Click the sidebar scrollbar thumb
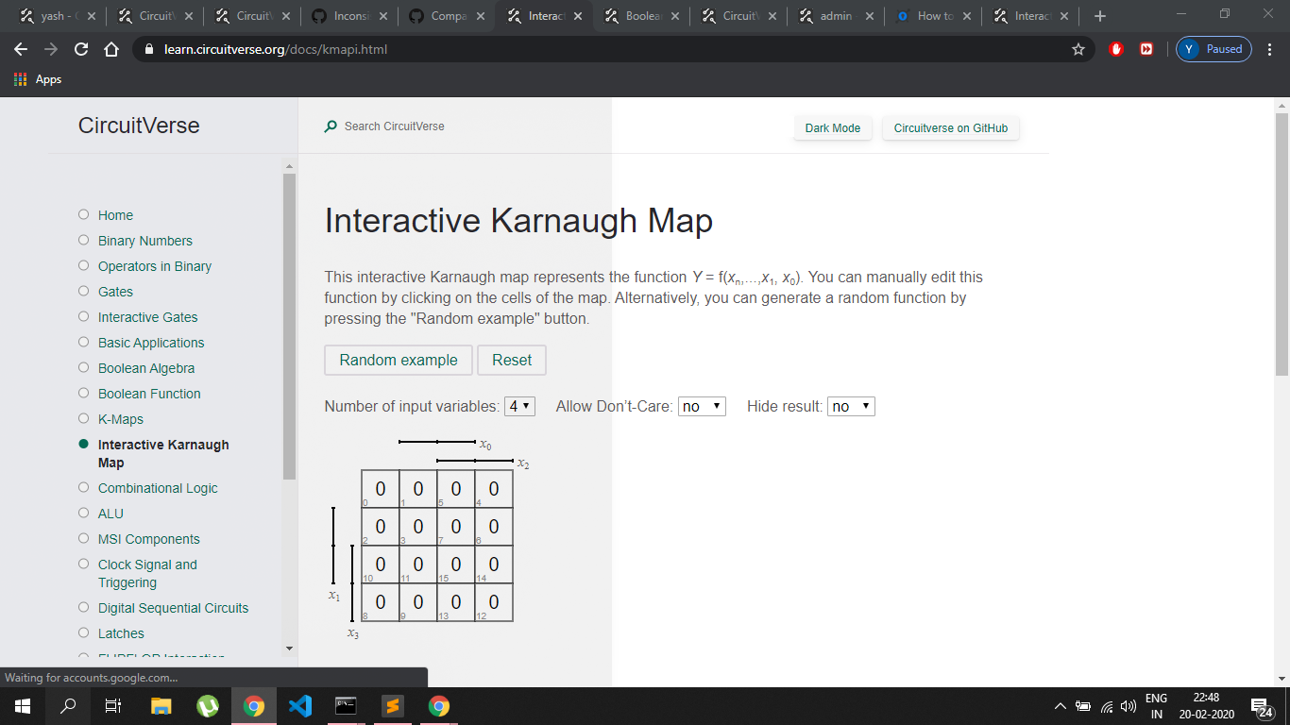The width and height of the screenshot is (1290, 725). pyautogui.click(x=290, y=326)
